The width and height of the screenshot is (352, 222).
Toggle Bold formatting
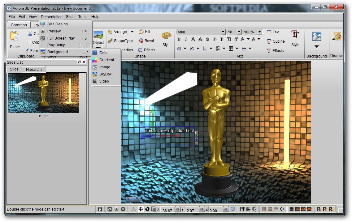[179, 40]
